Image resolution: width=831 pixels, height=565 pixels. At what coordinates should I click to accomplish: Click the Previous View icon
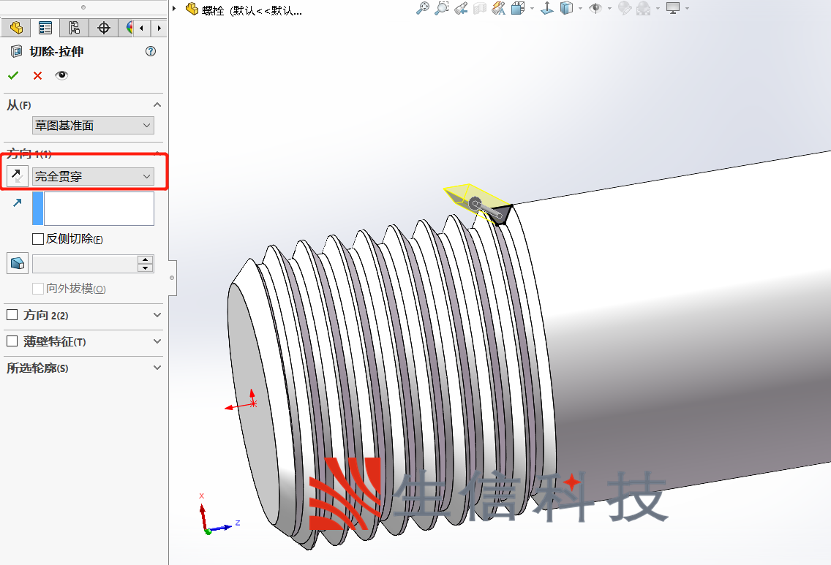[460, 9]
